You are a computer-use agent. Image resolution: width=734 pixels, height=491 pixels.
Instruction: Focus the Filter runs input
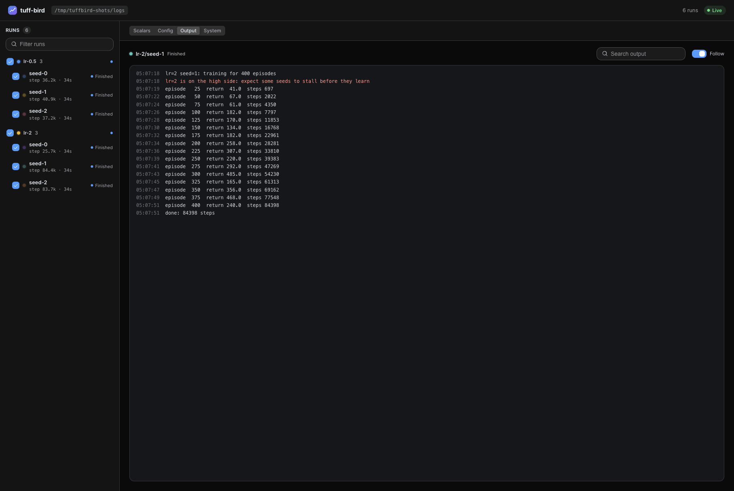pyautogui.click(x=59, y=44)
